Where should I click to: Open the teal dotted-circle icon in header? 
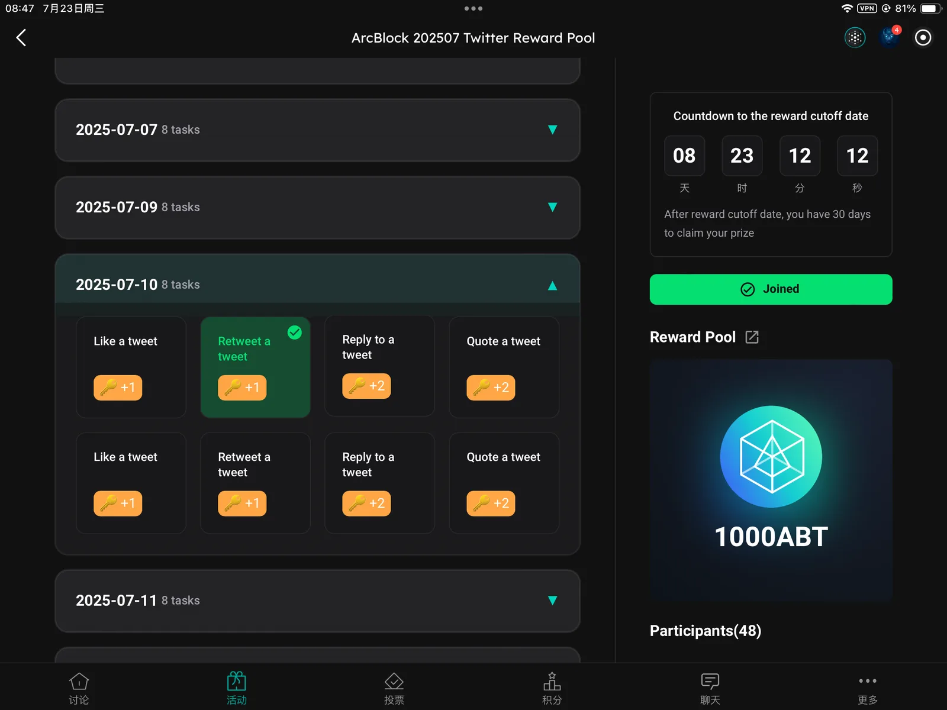tap(855, 38)
